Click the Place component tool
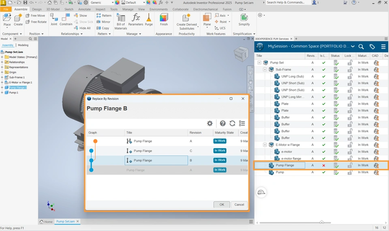The height and width of the screenshot is (231, 389). [7, 20]
